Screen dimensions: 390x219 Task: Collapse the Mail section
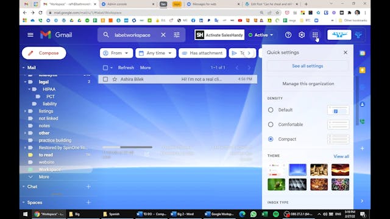[x=23, y=68]
